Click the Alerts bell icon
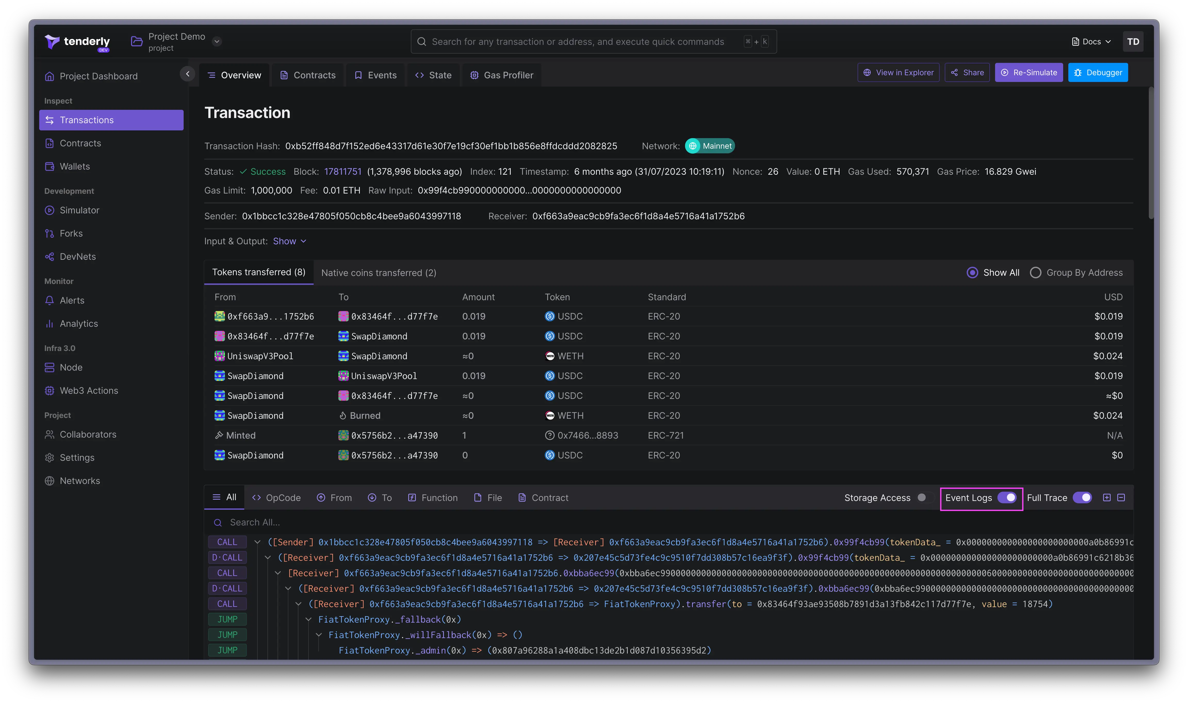 pos(49,300)
